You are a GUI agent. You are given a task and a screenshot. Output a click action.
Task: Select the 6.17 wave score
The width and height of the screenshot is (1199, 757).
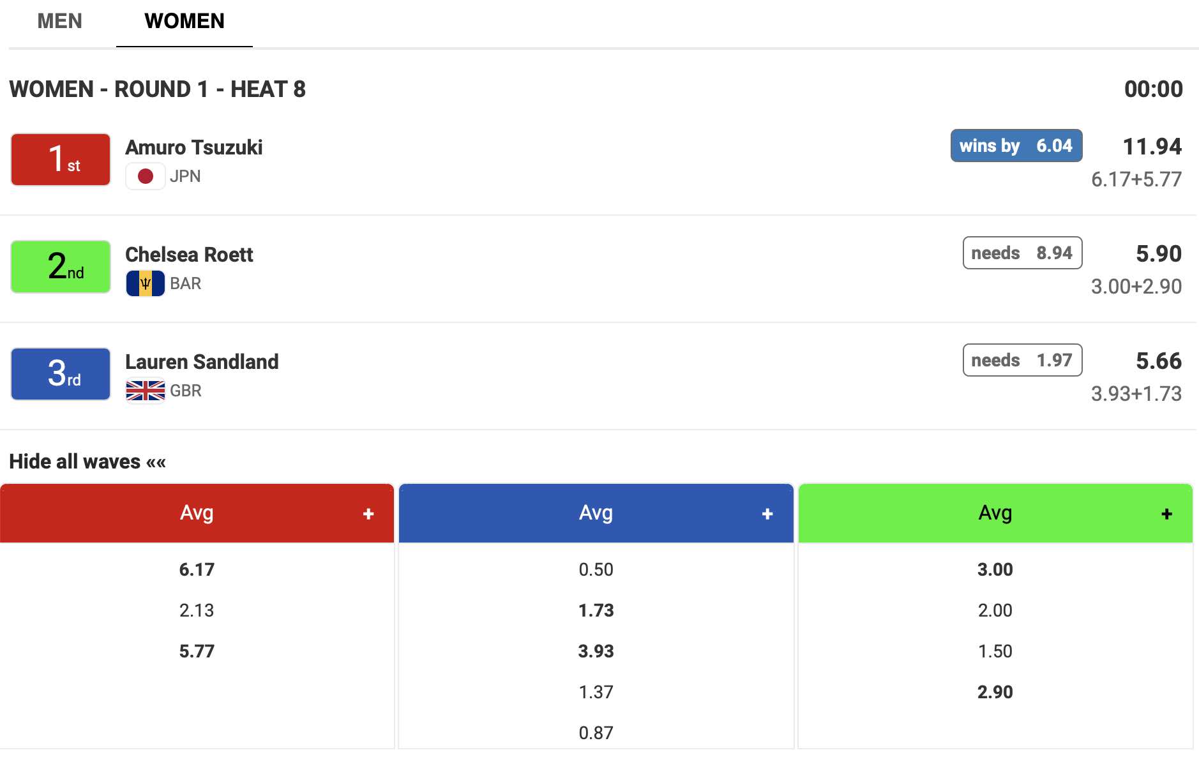click(x=197, y=569)
